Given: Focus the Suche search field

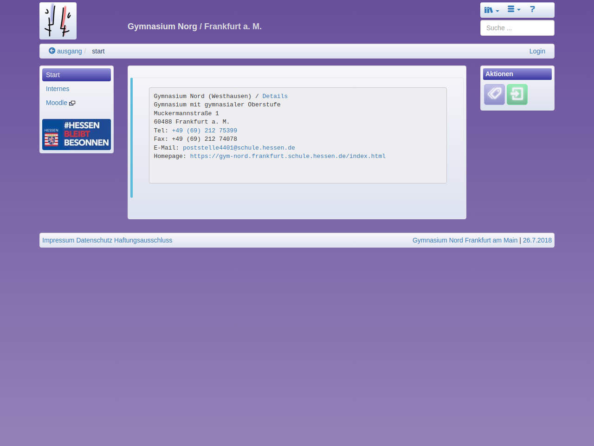Looking at the screenshot, I should (x=517, y=28).
